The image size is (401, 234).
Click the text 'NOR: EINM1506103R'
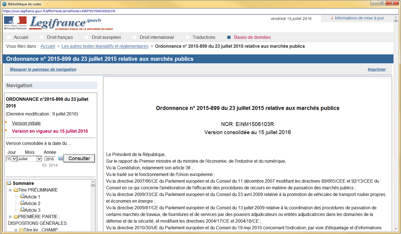click(248, 124)
